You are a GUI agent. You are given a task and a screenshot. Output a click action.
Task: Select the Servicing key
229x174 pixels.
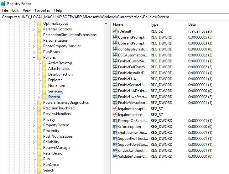pyautogui.click(x=56, y=91)
